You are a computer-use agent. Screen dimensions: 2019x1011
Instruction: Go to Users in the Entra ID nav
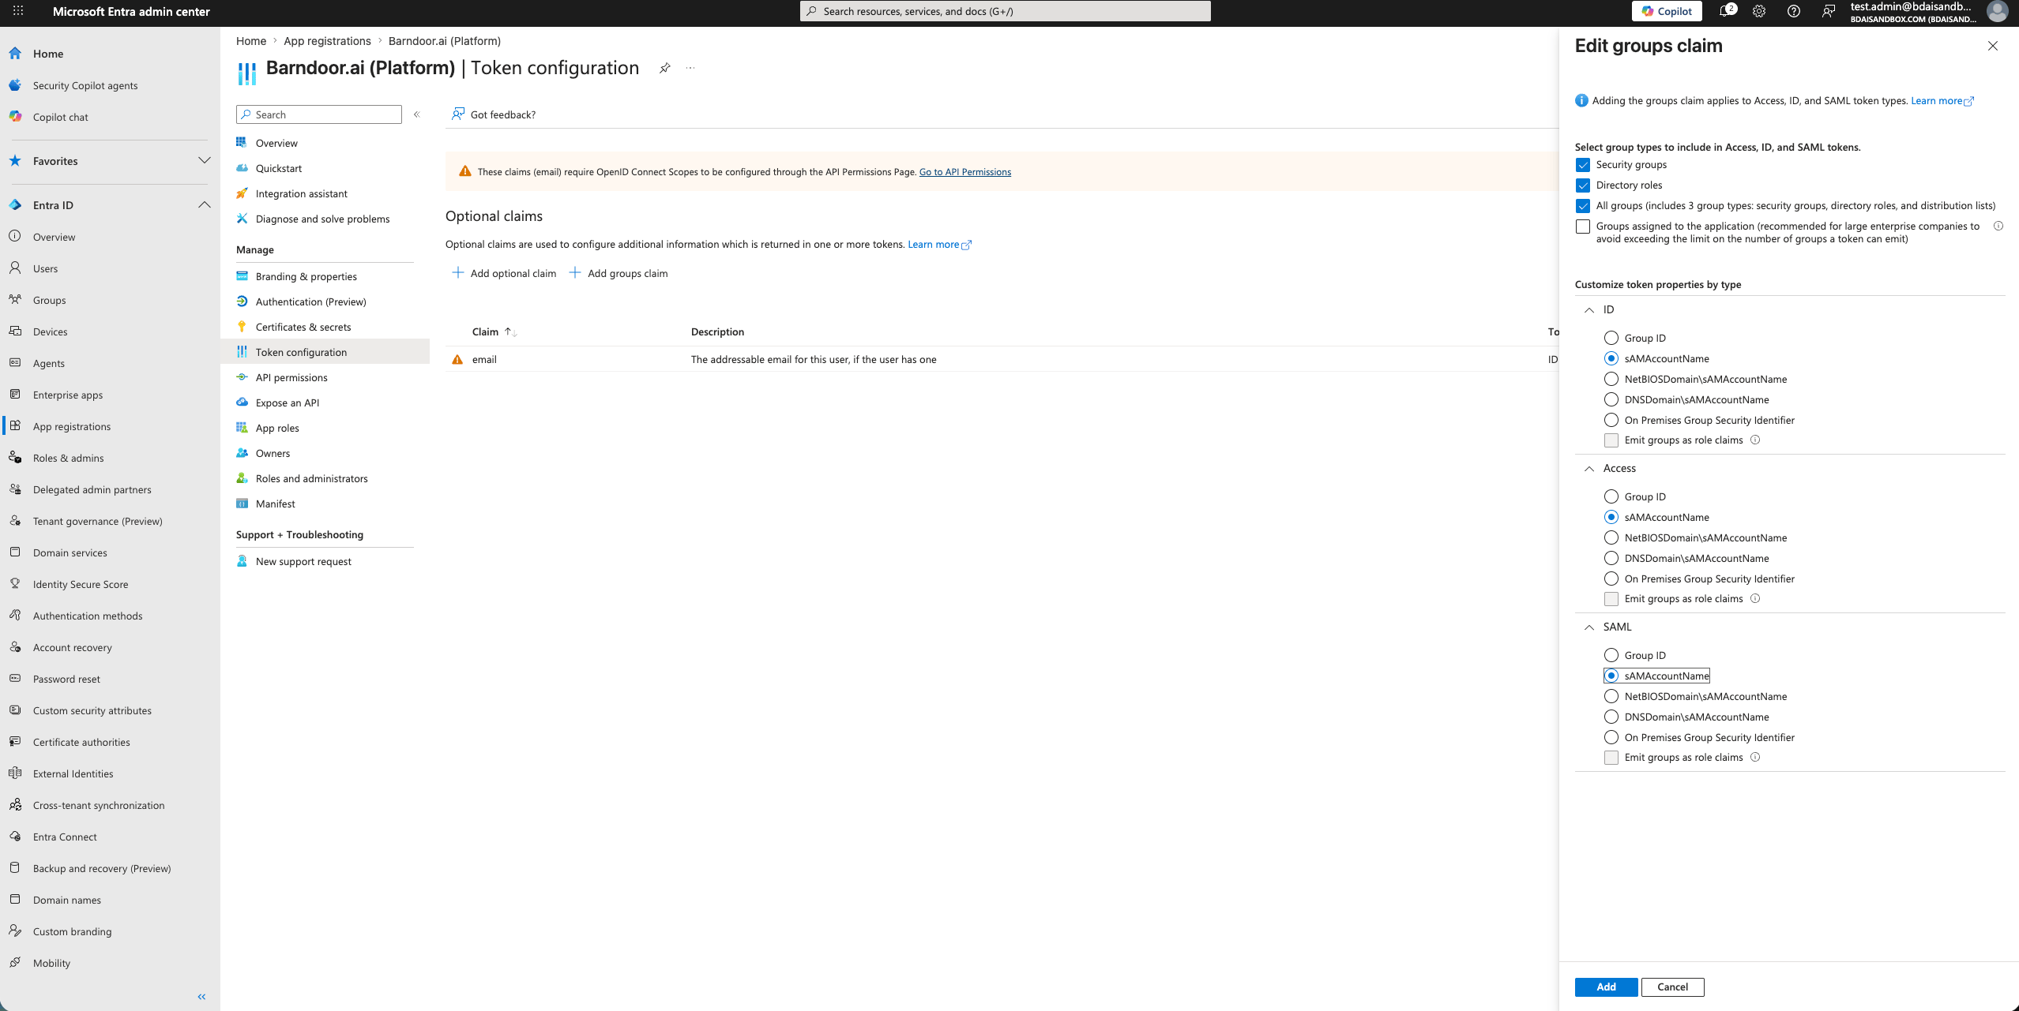click(x=45, y=268)
